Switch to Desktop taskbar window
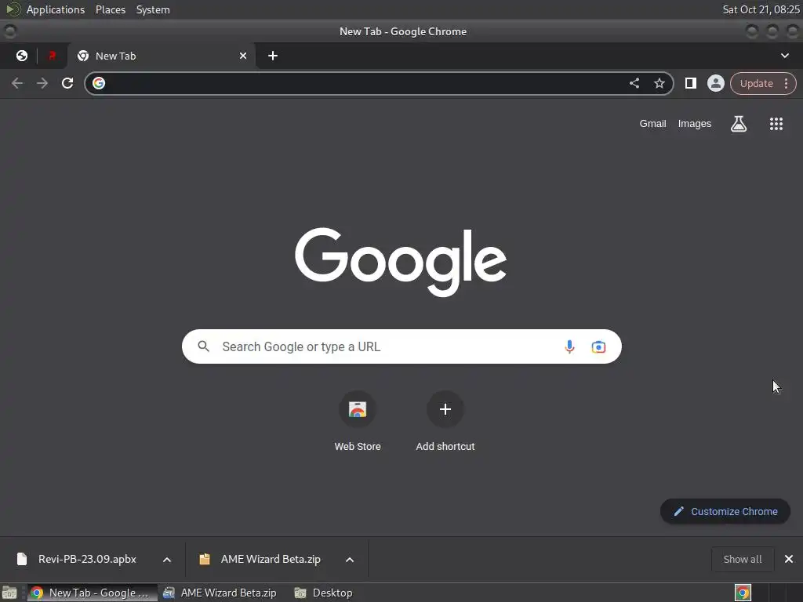Viewport: 803px width, 602px height. (x=324, y=593)
